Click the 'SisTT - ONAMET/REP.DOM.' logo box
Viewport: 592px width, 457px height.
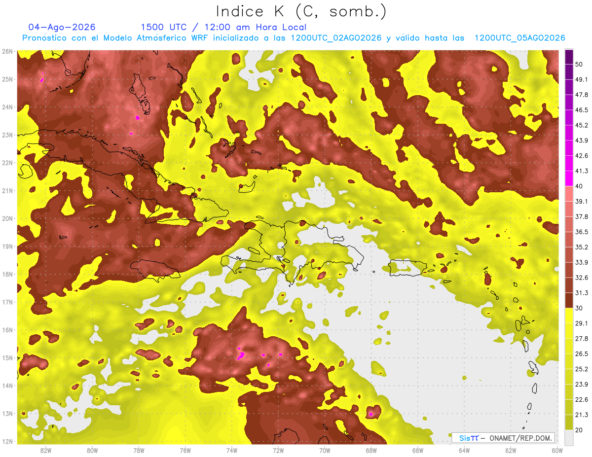[503, 438]
